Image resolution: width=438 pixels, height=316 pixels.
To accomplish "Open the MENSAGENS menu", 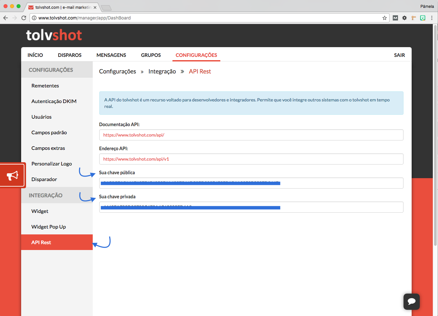I will click(x=111, y=55).
